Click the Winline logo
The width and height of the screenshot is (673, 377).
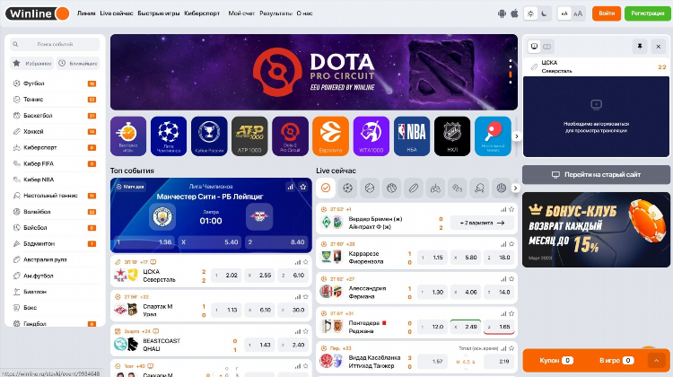38,13
